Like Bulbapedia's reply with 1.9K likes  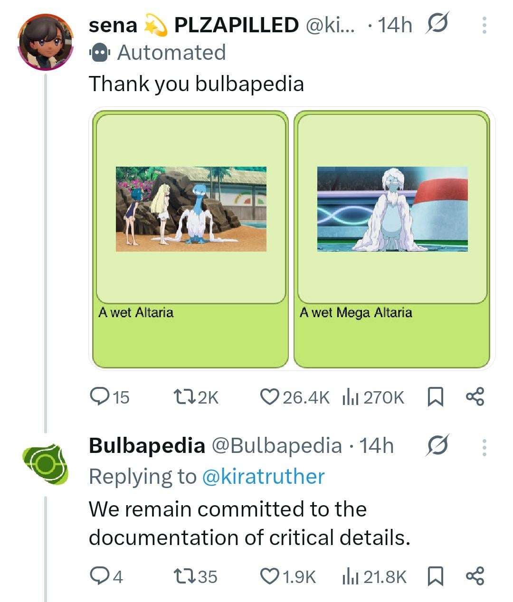coord(269,576)
